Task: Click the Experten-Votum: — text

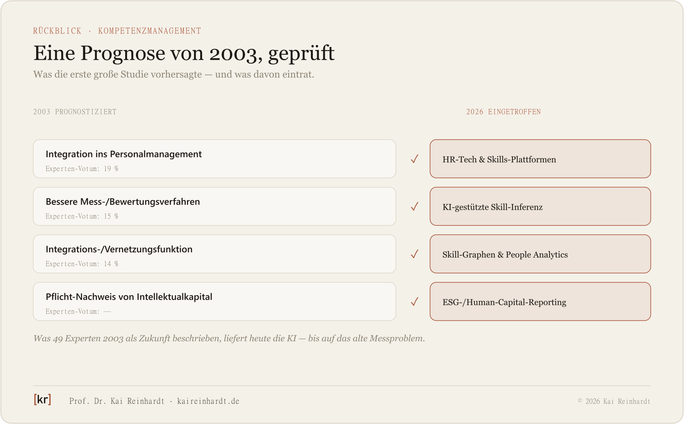Action: pyautogui.click(x=79, y=312)
